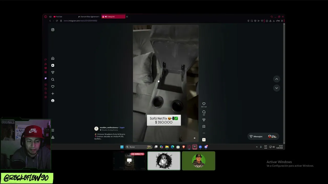
Task: Bookmark page with toolbar heart icon
Action: tap(262, 21)
